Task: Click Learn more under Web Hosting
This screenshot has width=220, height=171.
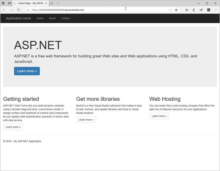Action: coord(159,116)
